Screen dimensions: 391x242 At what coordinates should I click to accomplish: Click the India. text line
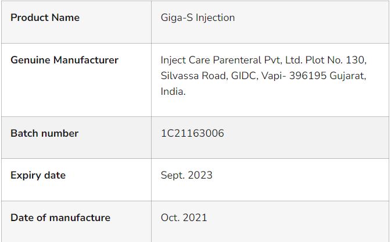pyautogui.click(x=173, y=91)
